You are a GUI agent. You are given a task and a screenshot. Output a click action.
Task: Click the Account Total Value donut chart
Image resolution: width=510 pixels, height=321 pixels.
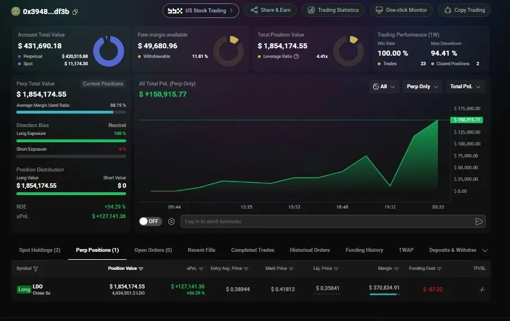108,51
